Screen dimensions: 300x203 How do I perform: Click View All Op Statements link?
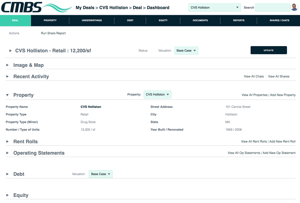coord(244,153)
